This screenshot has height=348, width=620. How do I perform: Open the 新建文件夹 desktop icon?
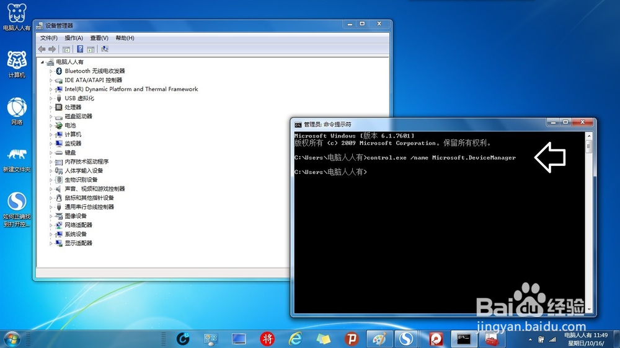(17, 160)
